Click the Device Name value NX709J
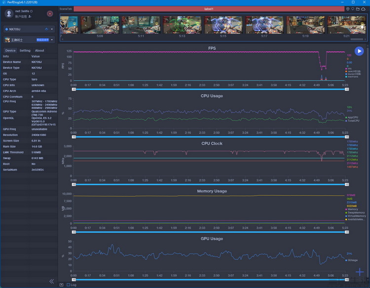The width and height of the screenshot is (370, 288). pos(37,62)
